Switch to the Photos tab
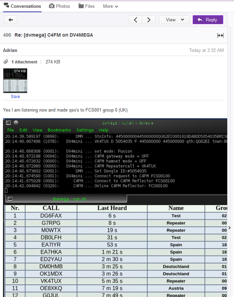 pyautogui.click(x=59, y=6)
